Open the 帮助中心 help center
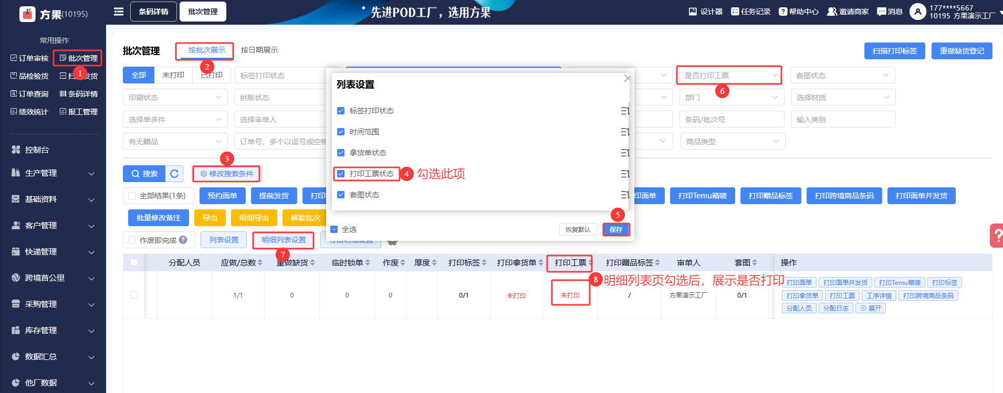 point(798,12)
